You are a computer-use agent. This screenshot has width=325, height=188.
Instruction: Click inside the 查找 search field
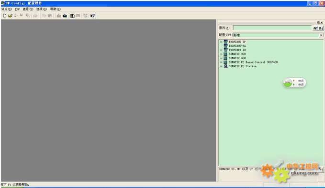pyautogui.click(x=272, y=28)
